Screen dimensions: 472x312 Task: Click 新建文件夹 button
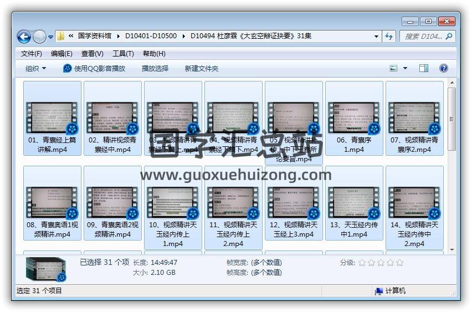click(x=202, y=68)
